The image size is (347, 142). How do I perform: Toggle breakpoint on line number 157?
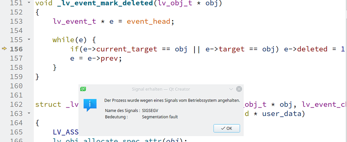tap(16, 58)
